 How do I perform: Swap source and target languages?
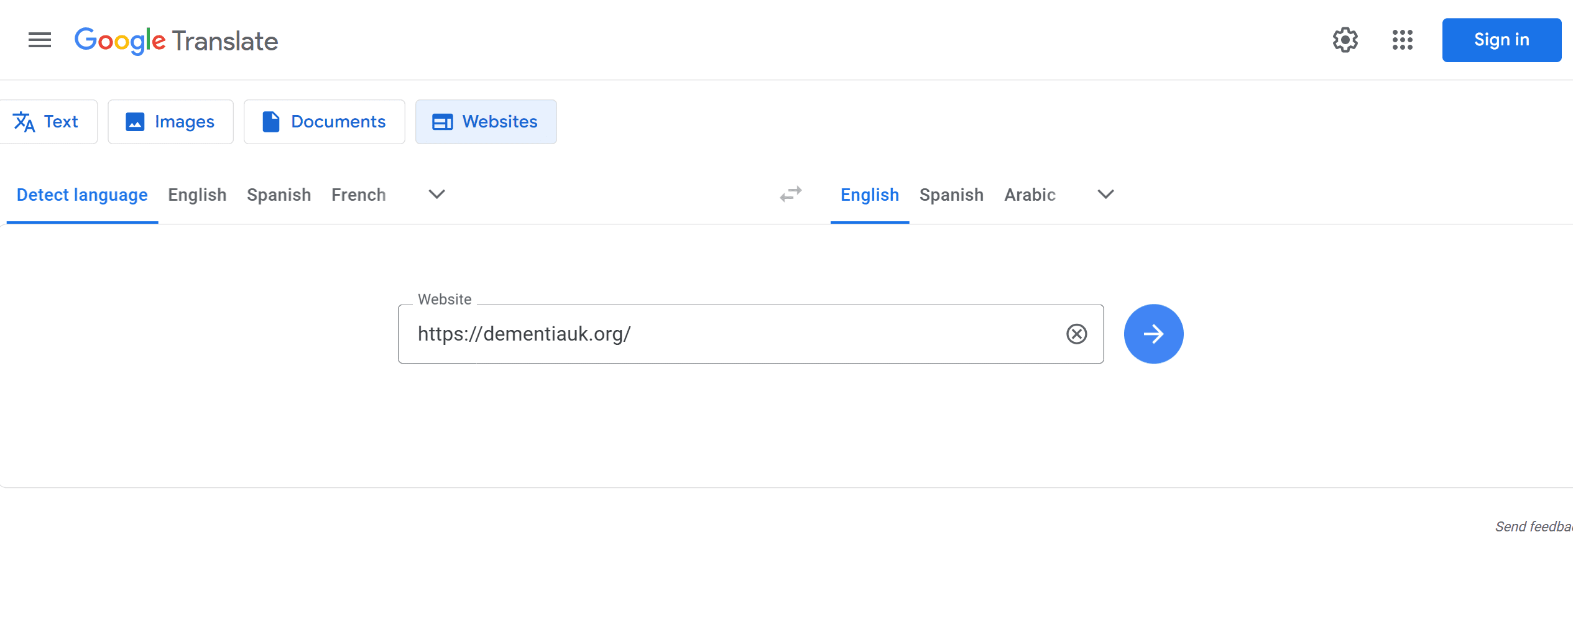tap(790, 195)
